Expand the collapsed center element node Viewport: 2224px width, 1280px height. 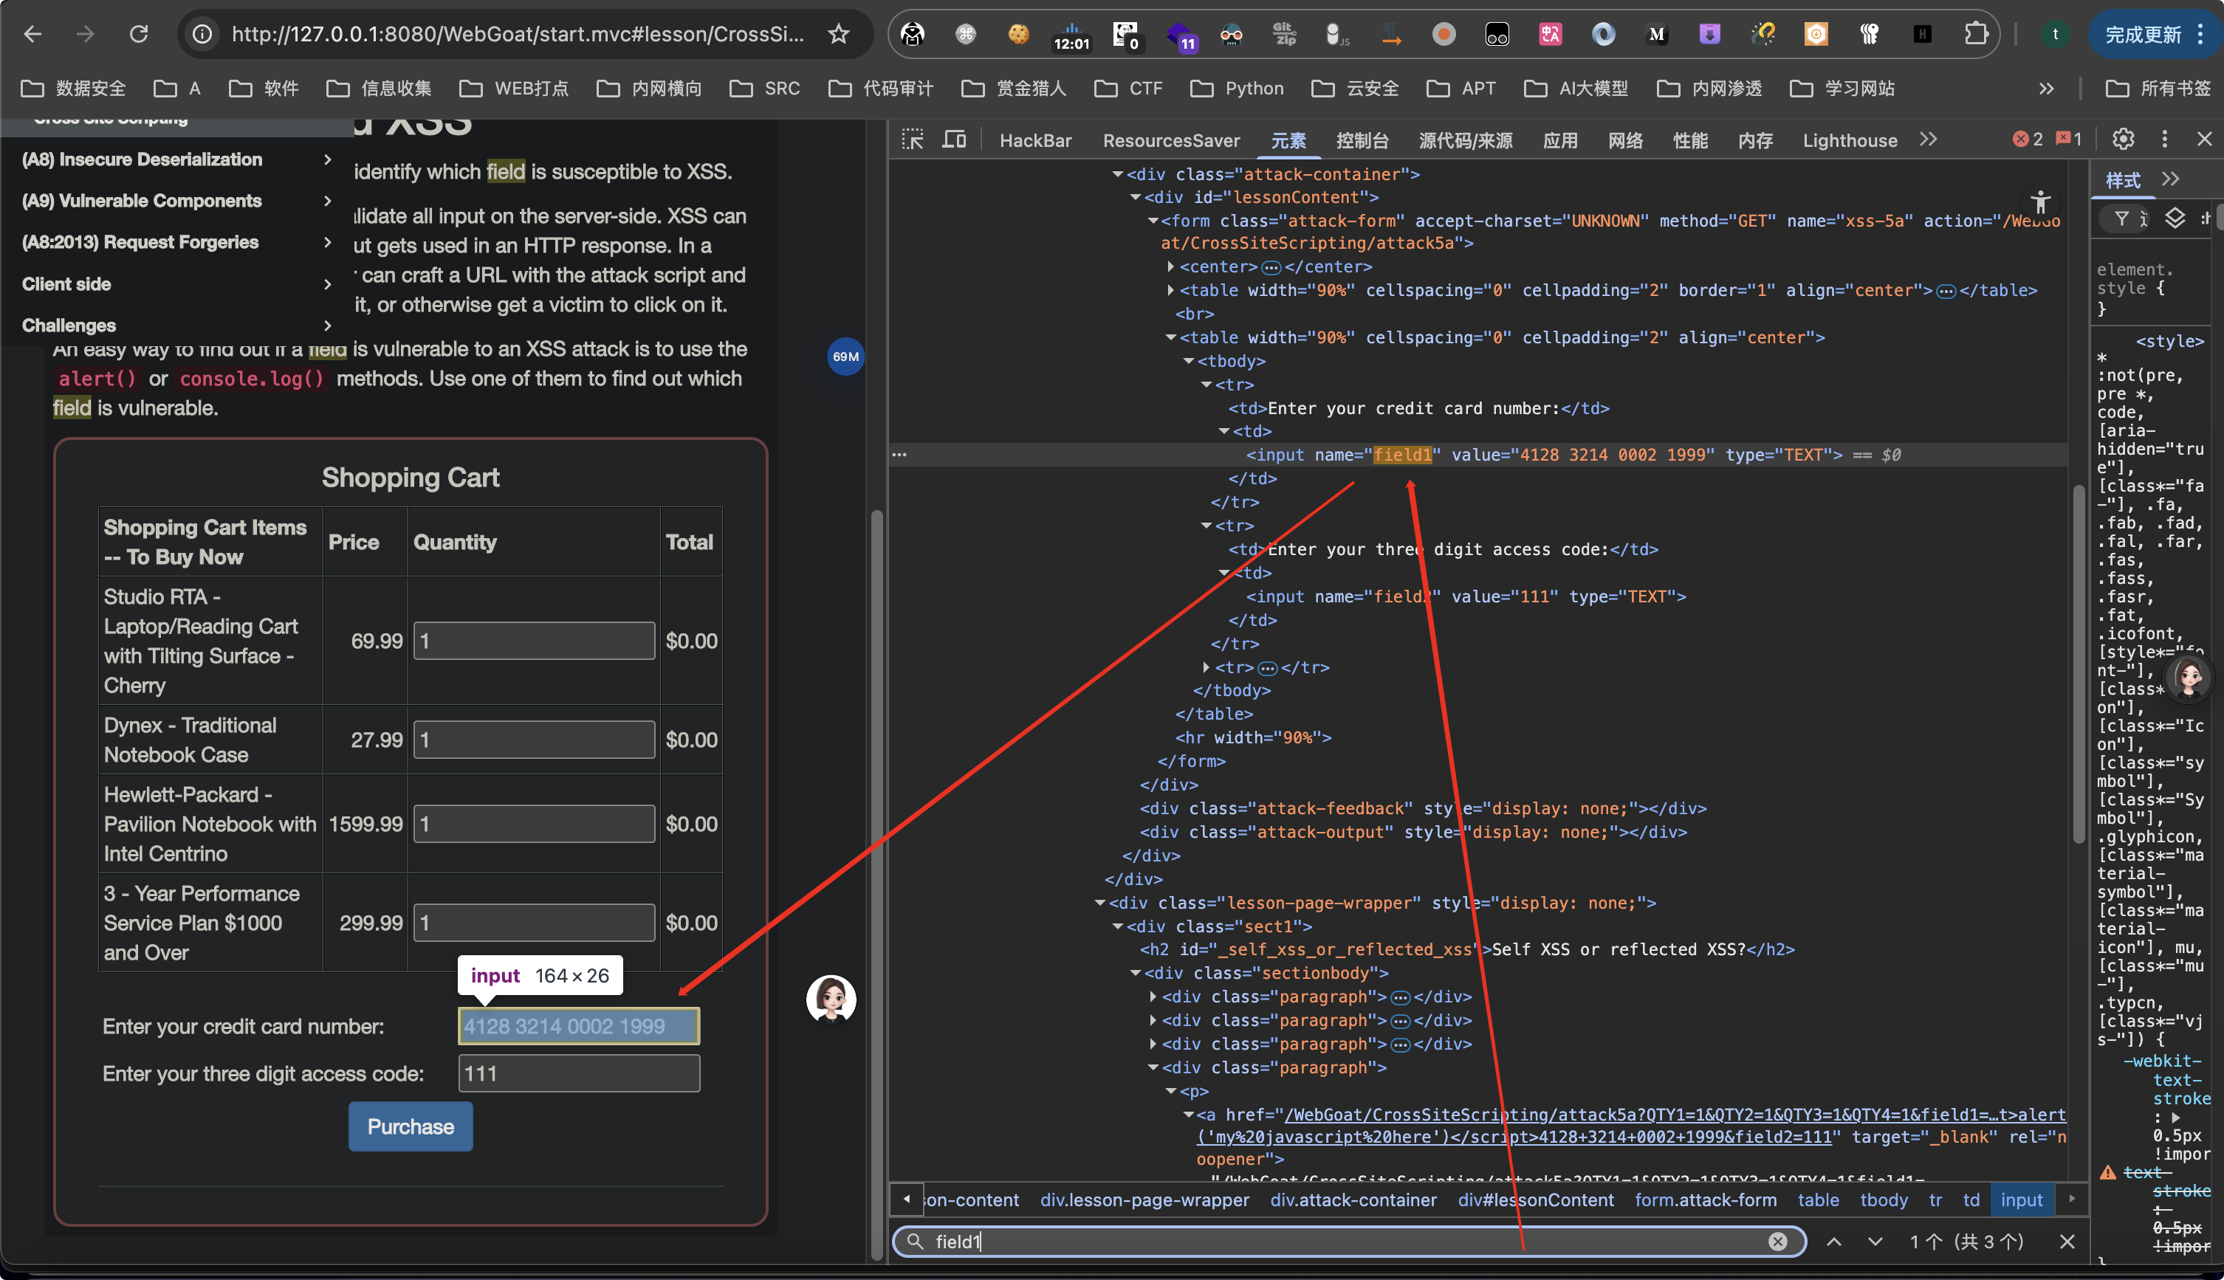click(x=1170, y=266)
